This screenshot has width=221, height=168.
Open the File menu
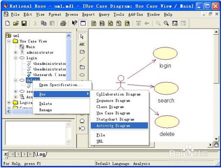[15, 15]
